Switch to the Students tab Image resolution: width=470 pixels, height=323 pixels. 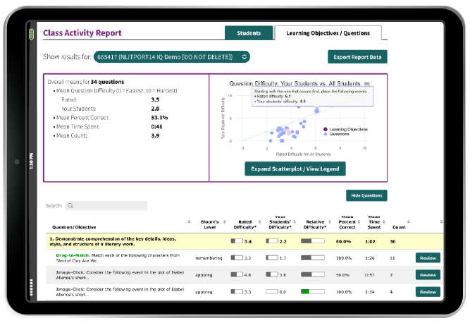(248, 32)
